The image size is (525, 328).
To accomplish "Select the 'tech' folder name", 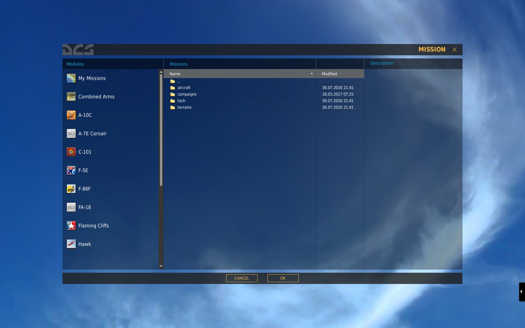I will (x=181, y=101).
